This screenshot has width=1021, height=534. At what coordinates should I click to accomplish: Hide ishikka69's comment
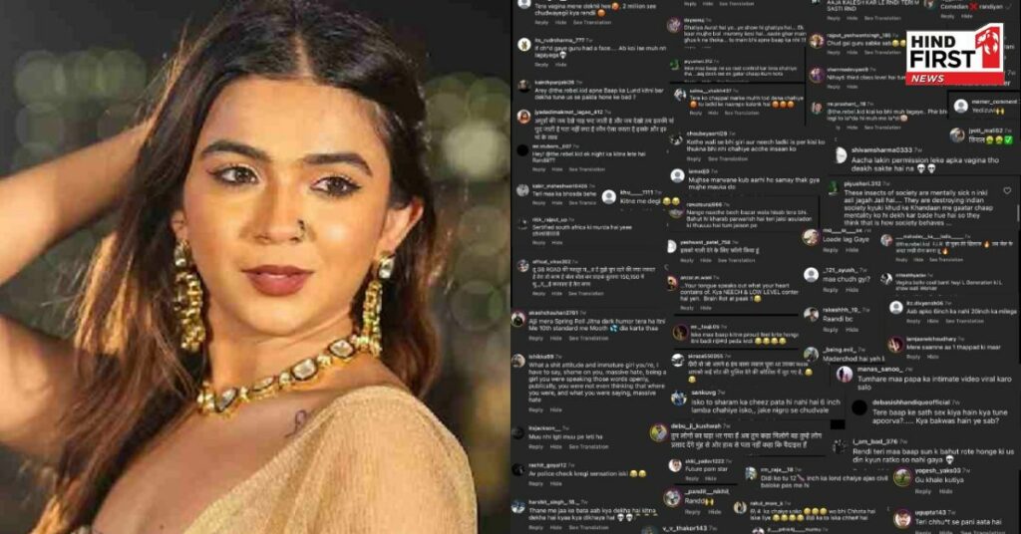(x=555, y=410)
